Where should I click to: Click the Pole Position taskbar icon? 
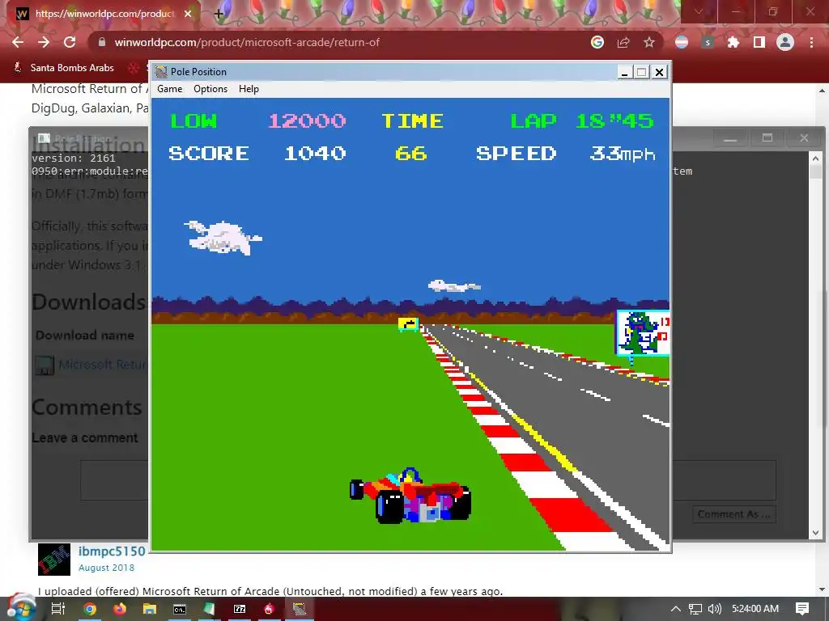point(300,609)
